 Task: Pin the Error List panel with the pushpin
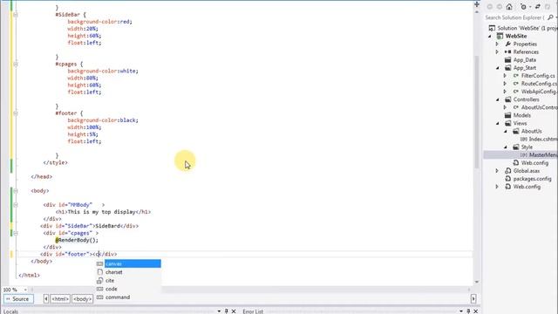[x=468, y=311]
